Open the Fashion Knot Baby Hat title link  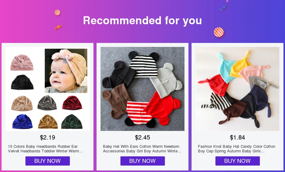pyautogui.click(x=237, y=149)
